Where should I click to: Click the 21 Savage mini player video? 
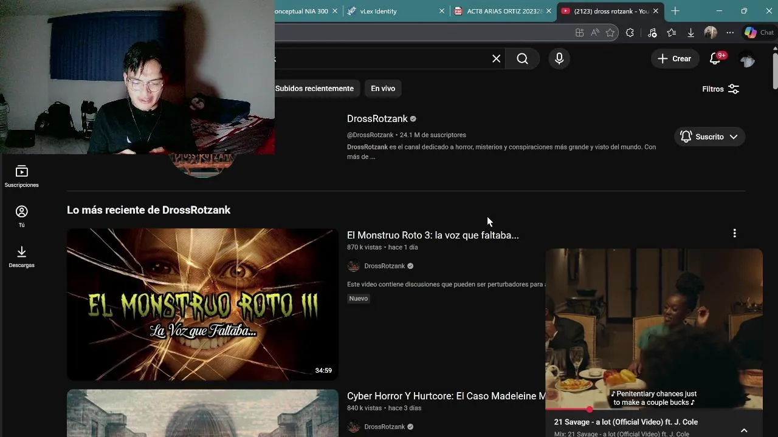click(654, 329)
